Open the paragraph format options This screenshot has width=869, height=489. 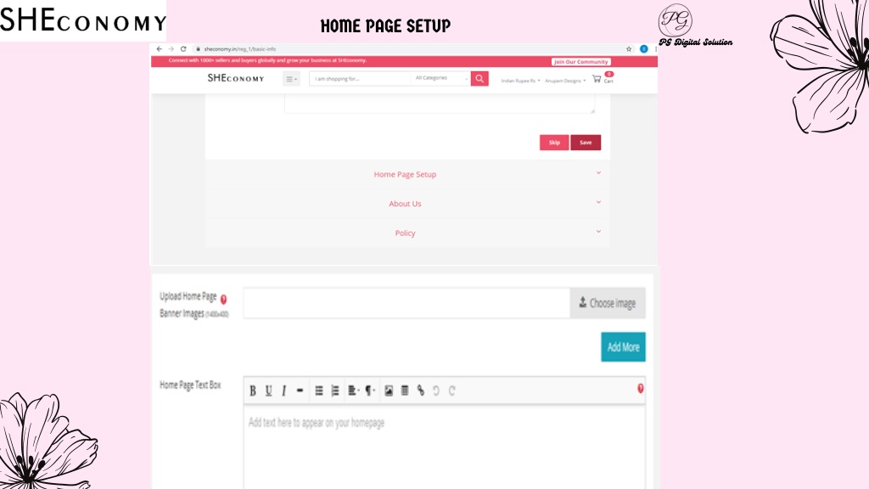(370, 391)
